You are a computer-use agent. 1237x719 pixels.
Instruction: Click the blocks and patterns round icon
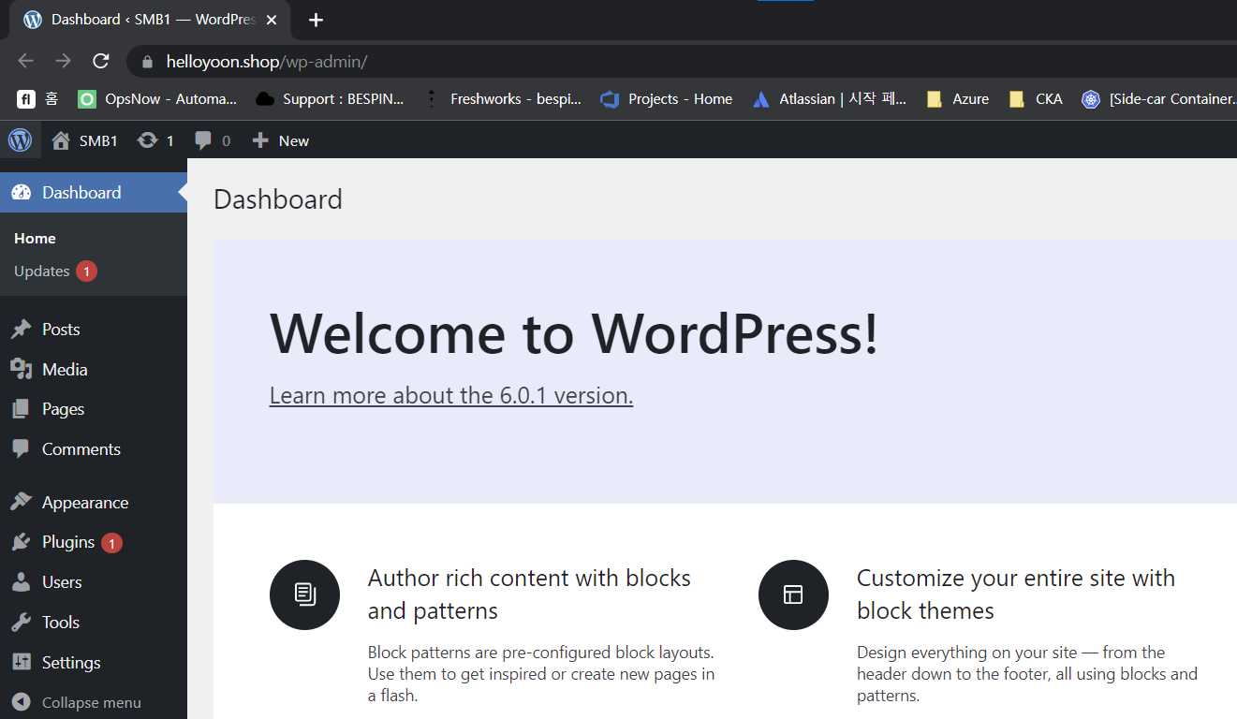coord(304,594)
